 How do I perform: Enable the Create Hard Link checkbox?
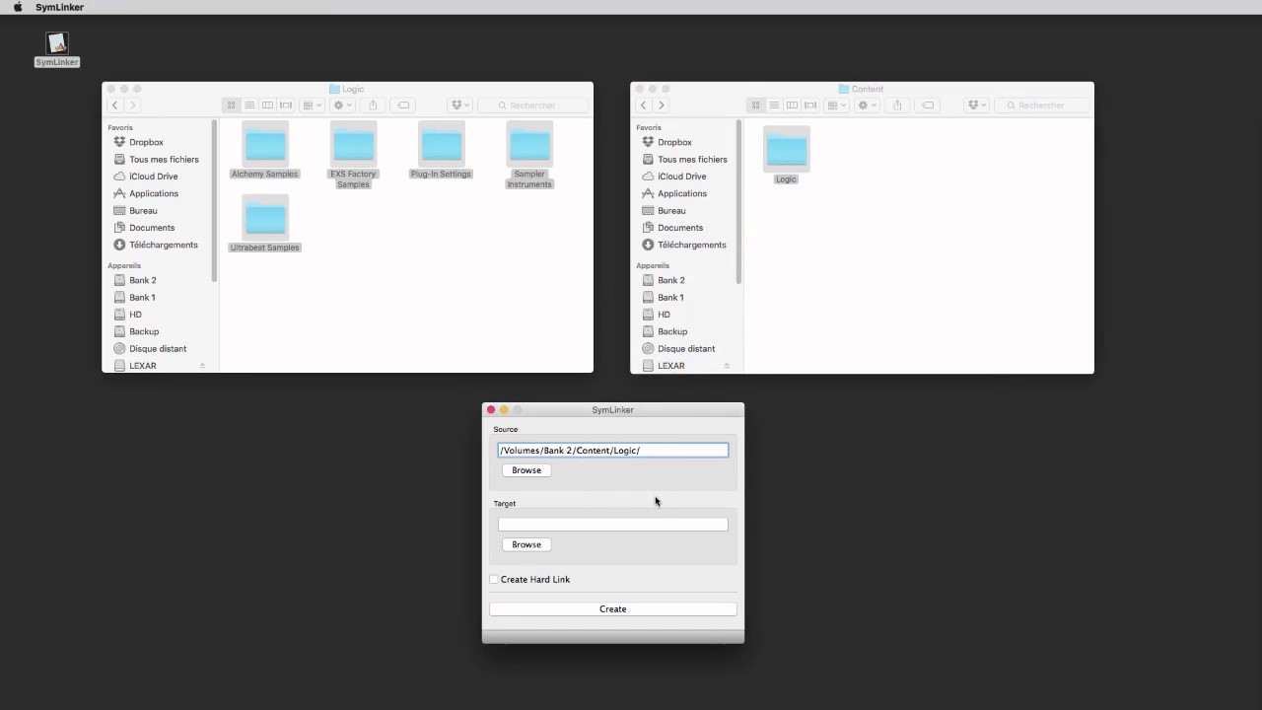pyautogui.click(x=494, y=580)
